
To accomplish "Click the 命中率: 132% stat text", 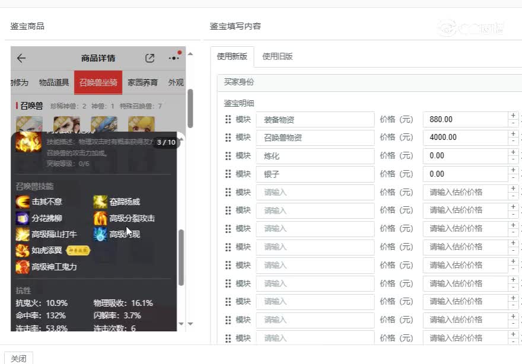I will [40, 315].
